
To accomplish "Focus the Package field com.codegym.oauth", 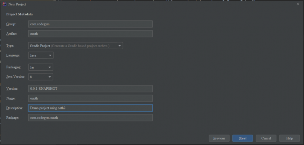I will click(x=90, y=118).
